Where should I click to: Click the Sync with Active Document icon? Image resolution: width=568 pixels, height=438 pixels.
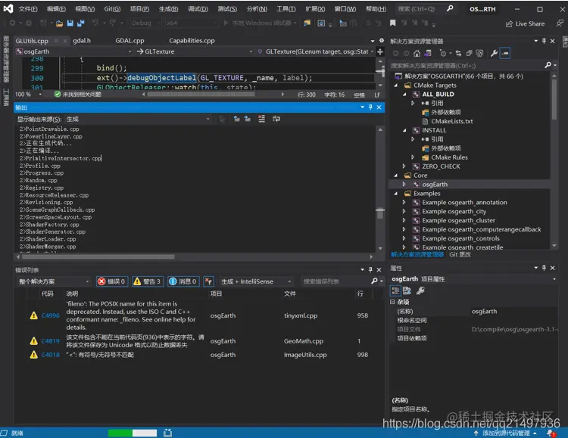(458, 53)
